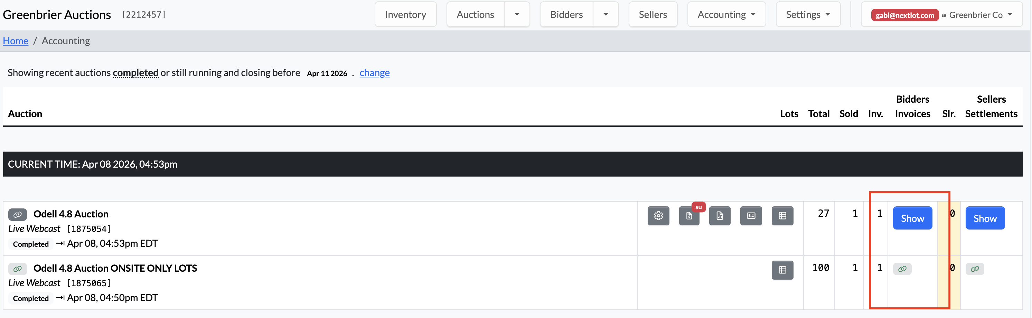Viewport: 1032px width, 318px height.
Task: Open the Settings dropdown menu
Action: point(808,15)
